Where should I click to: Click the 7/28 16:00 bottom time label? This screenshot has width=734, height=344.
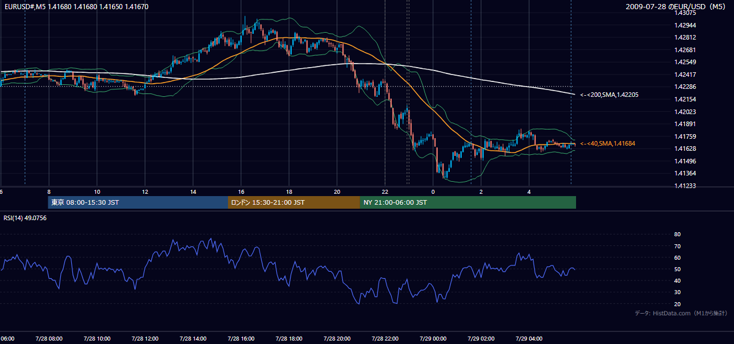(241, 339)
